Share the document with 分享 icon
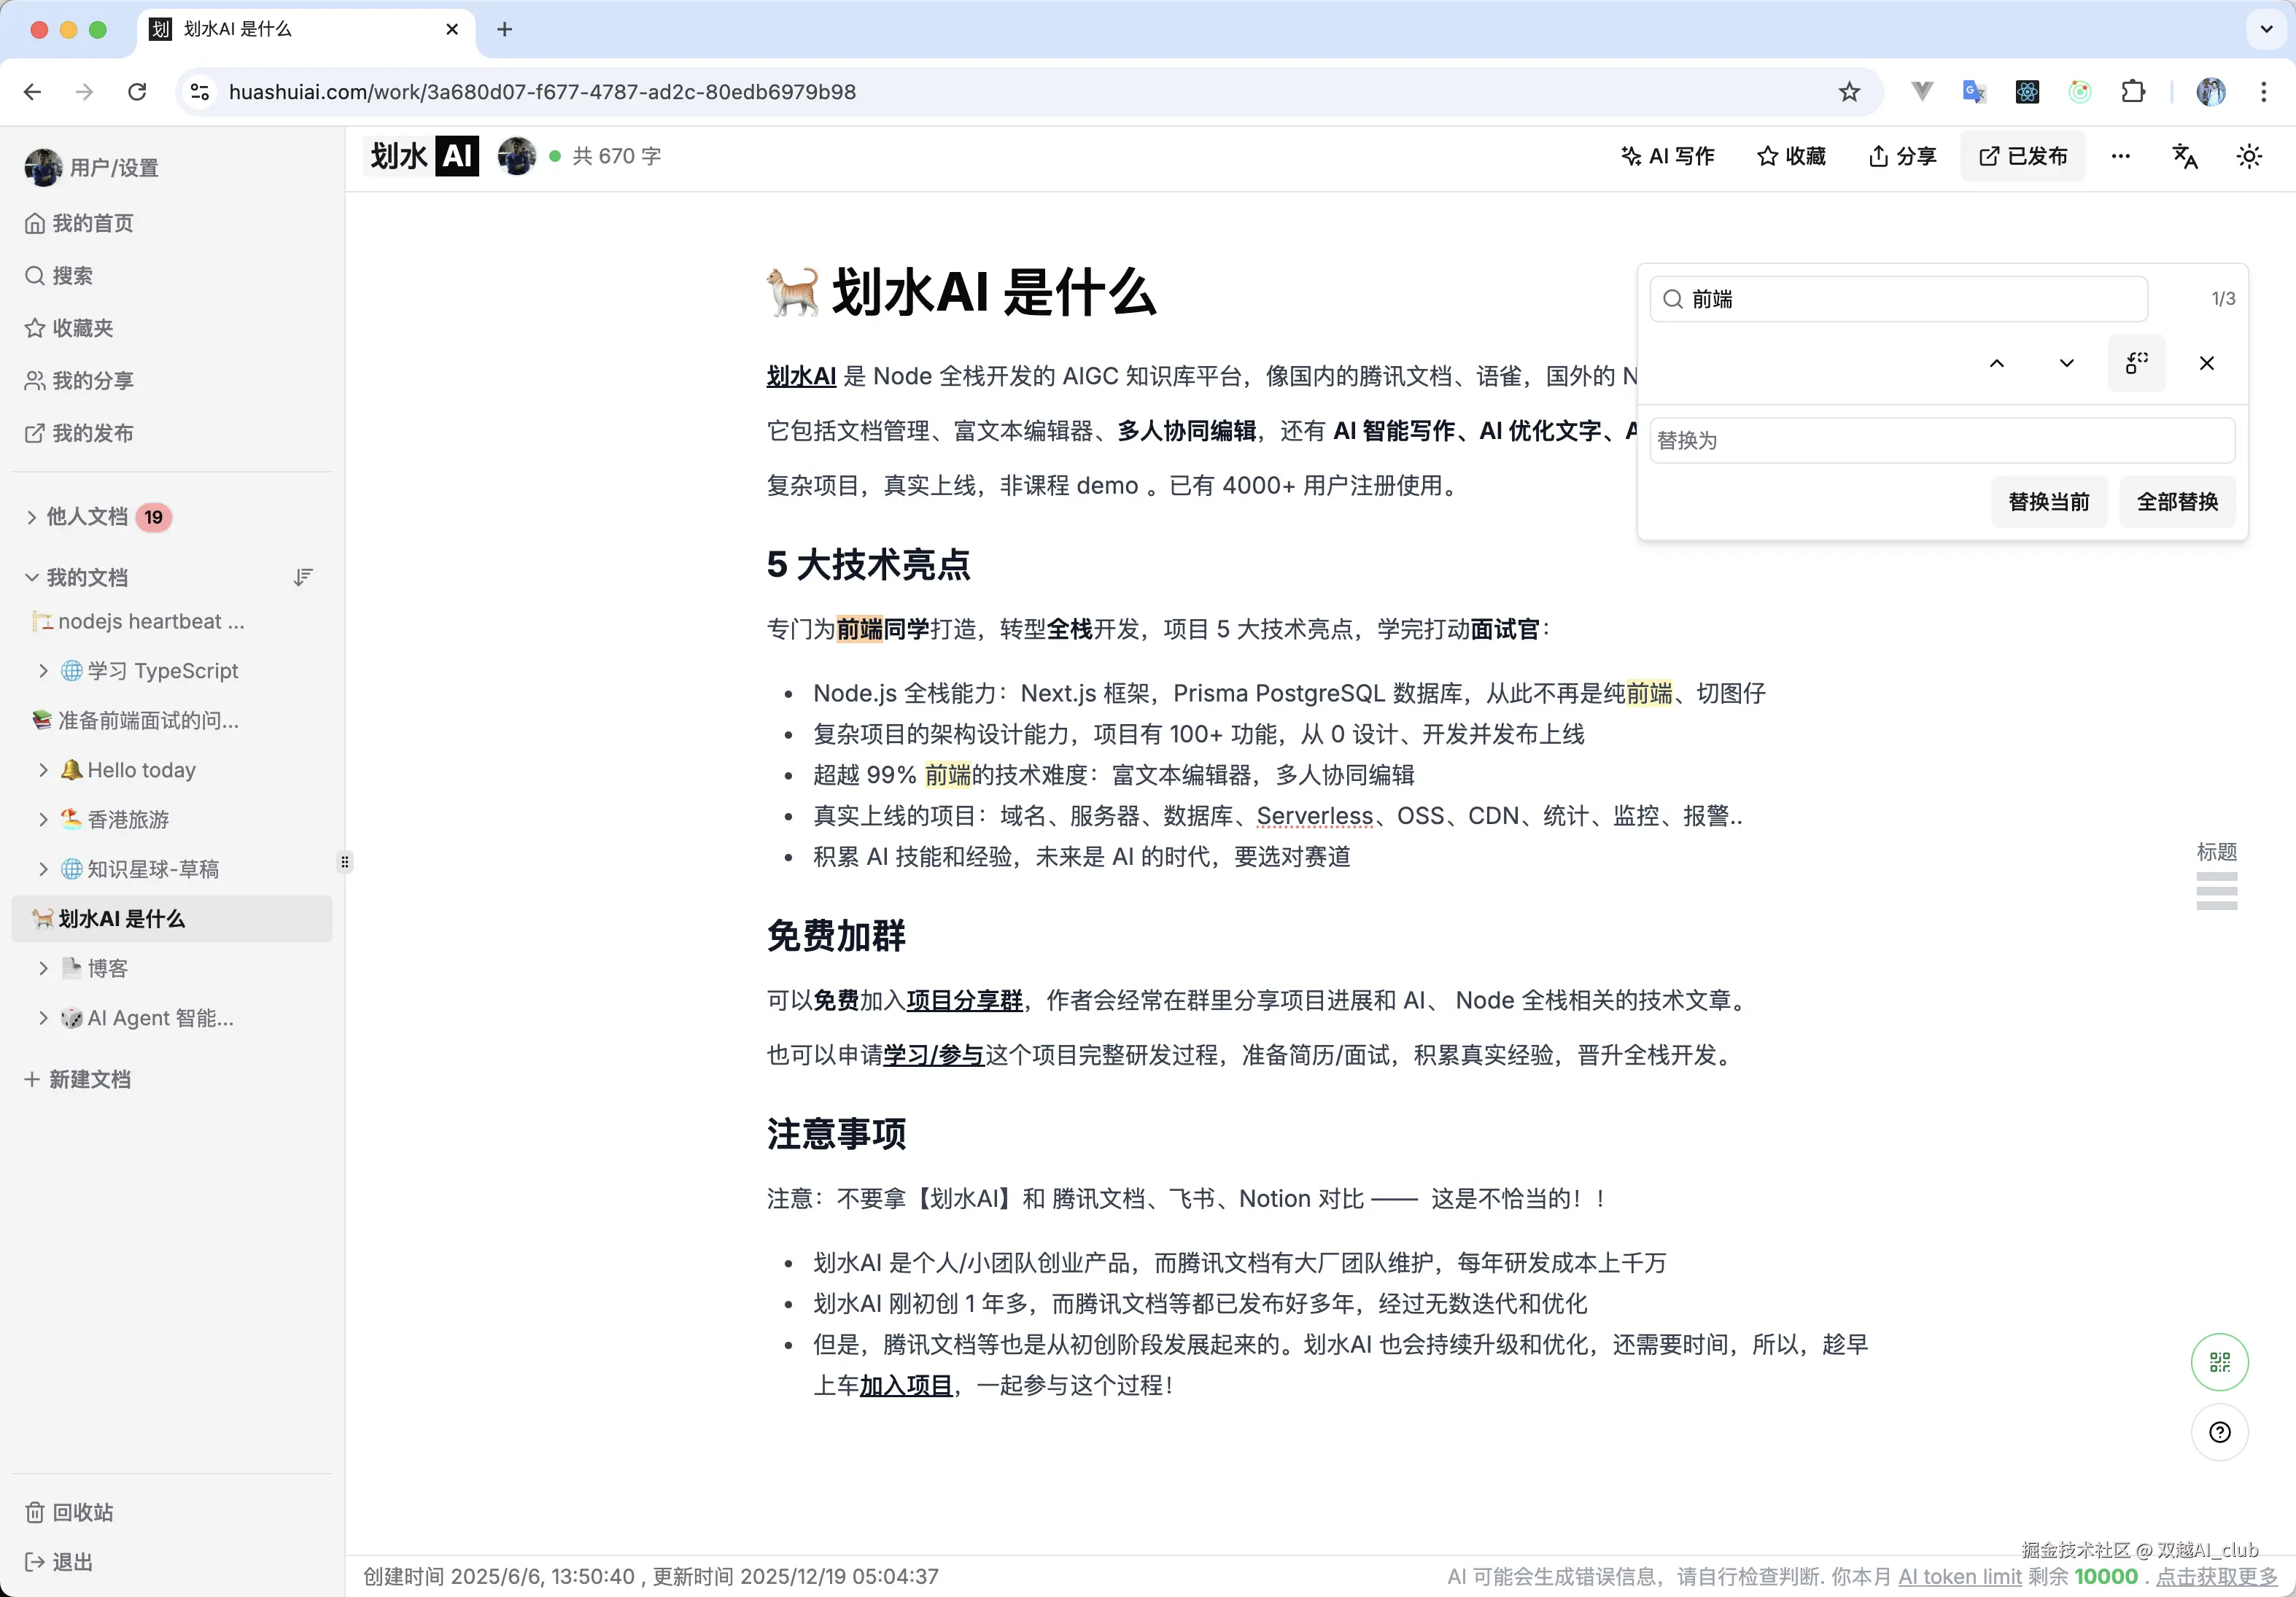Screen dimensions: 2296x1597 (1901, 156)
